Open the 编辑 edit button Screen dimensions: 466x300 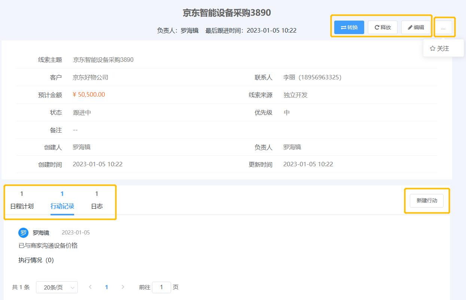tap(416, 27)
